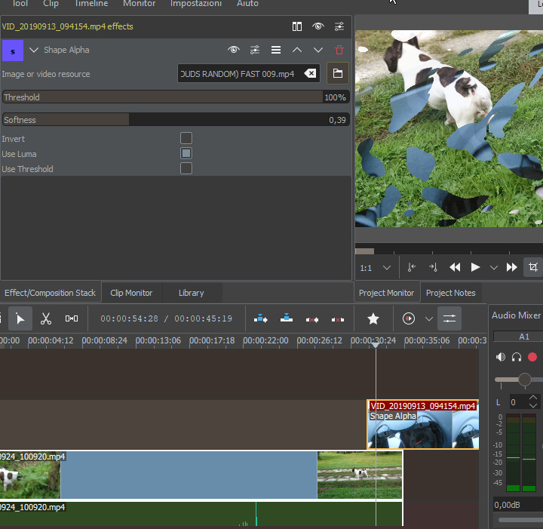Screen dimensions: 543x529
Task: Select the 100920.mp4 video clip on the timeline
Action: (201, 475)
